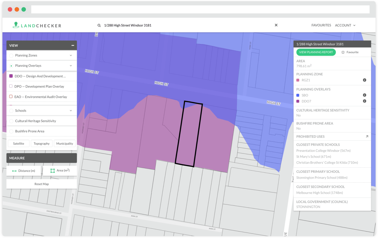Open the Favourites menu
The height and width of the screenshot is (238, 378).
point(321,25)
